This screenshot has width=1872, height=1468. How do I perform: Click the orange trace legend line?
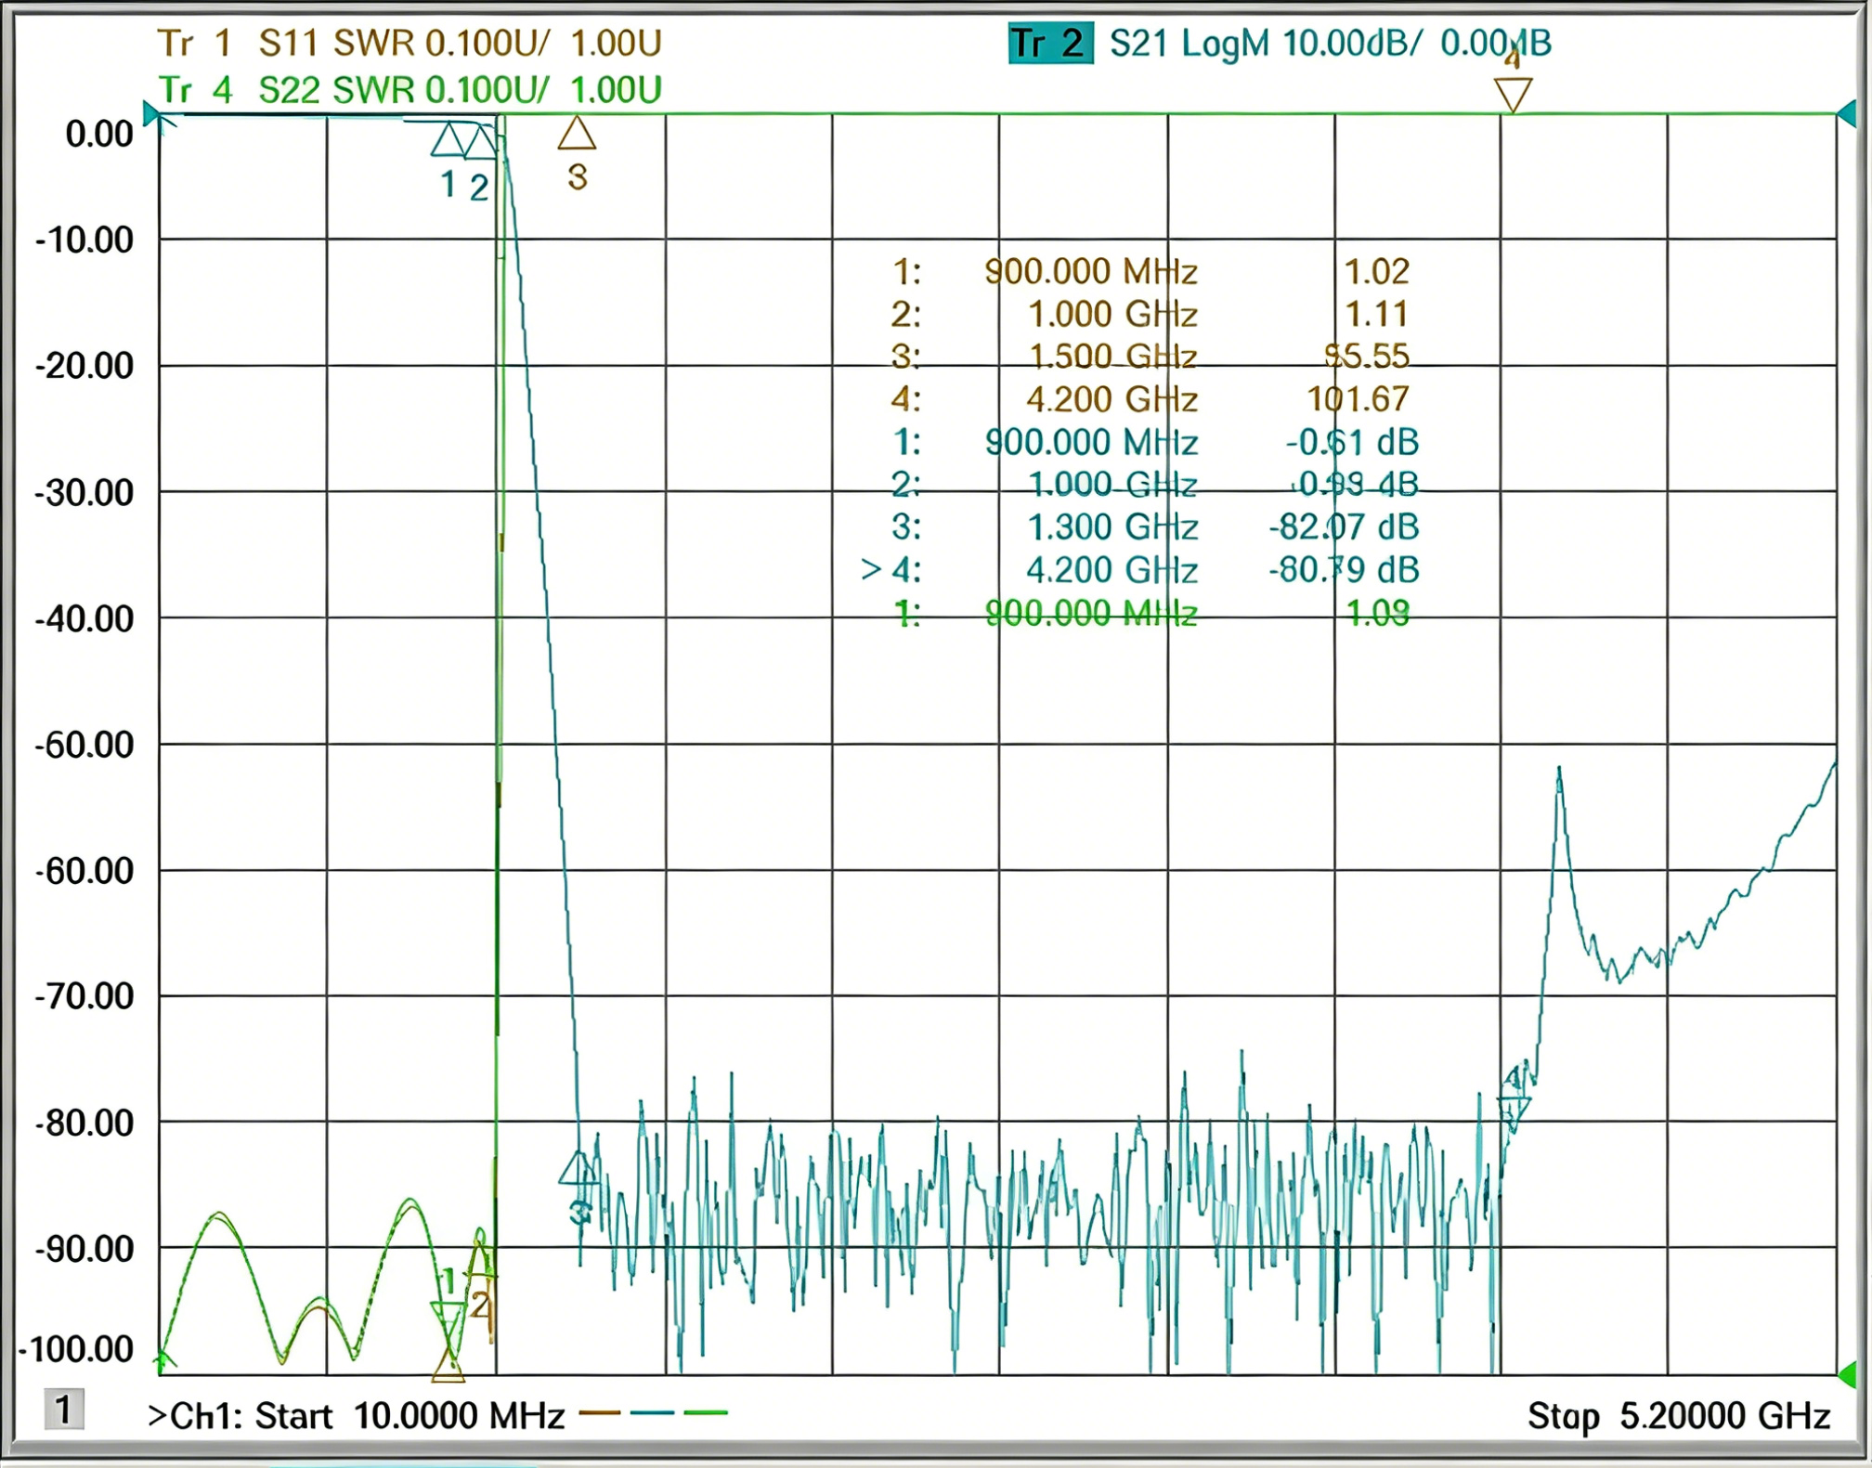tap(600, 1412)
